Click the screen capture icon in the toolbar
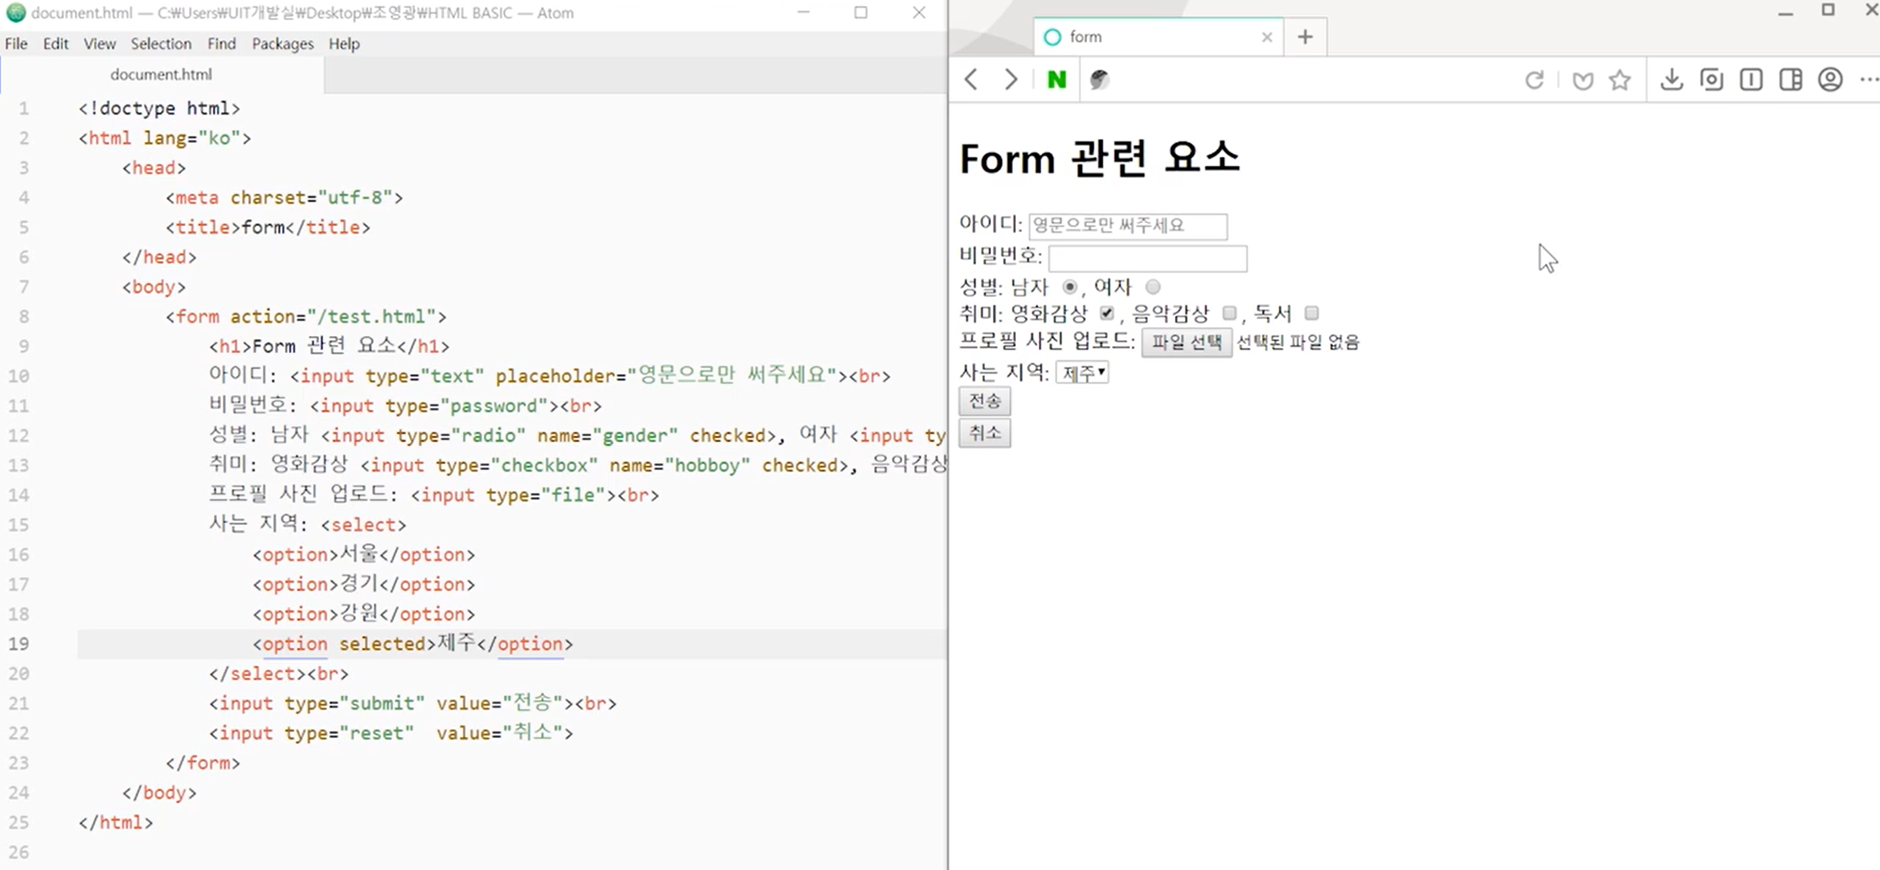Viewport: 1880px width, 870px height. [x=1711, y=79]
